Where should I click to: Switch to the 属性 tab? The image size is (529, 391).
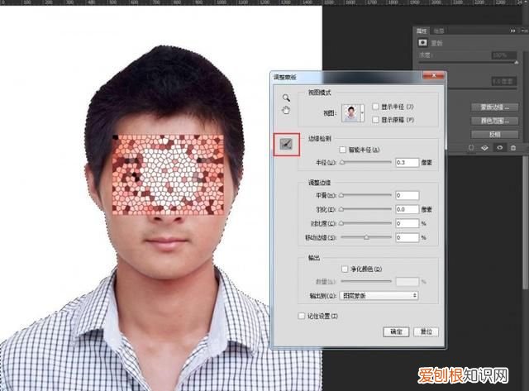[x=422, y=31]
